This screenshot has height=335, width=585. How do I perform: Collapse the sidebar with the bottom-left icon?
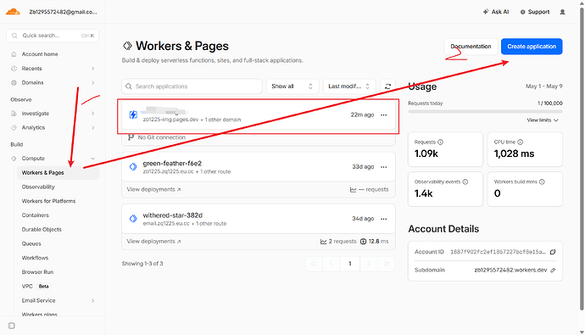[x=12, y=326]
